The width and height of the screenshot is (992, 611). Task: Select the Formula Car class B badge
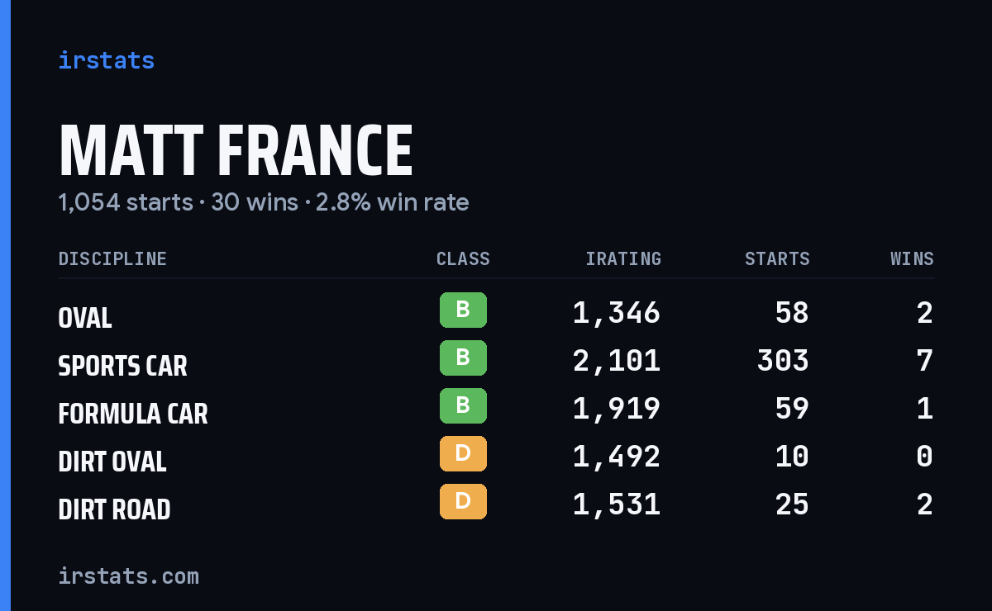(463, 406)
